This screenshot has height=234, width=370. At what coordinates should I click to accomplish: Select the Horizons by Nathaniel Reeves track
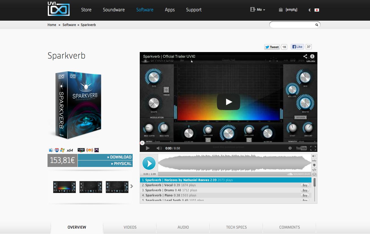[x=226, y=180]
